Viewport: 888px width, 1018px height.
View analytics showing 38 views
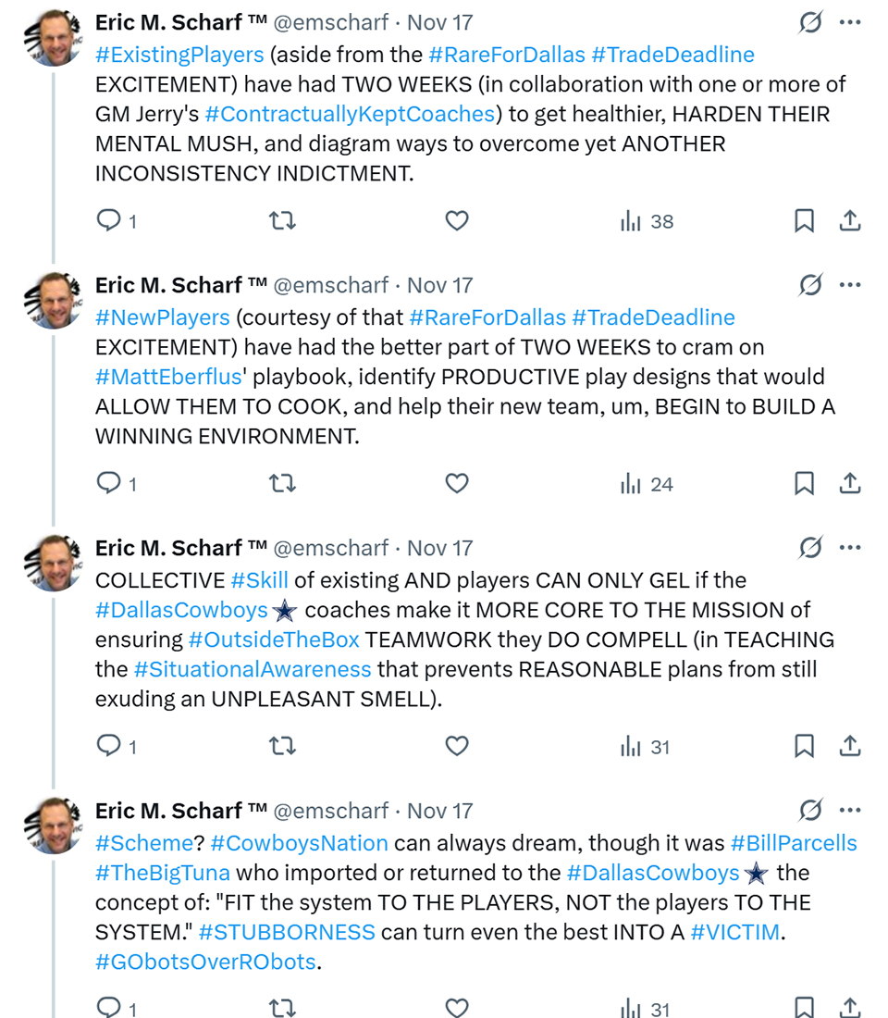coord(647,221)
